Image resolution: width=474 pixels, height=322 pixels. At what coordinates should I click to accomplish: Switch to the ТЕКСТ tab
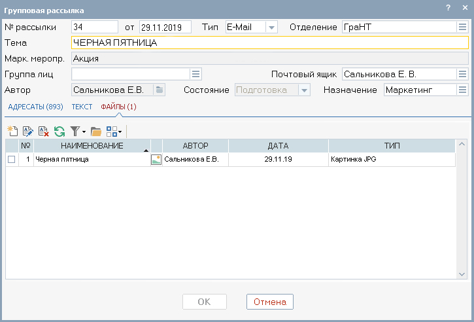tap(82, 107)
